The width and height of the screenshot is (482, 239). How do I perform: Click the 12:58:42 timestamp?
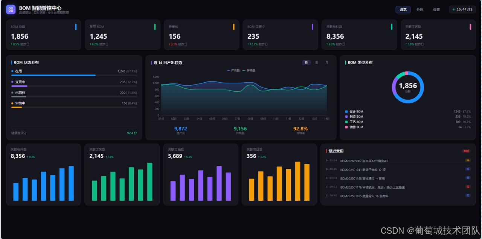(331, 195)
